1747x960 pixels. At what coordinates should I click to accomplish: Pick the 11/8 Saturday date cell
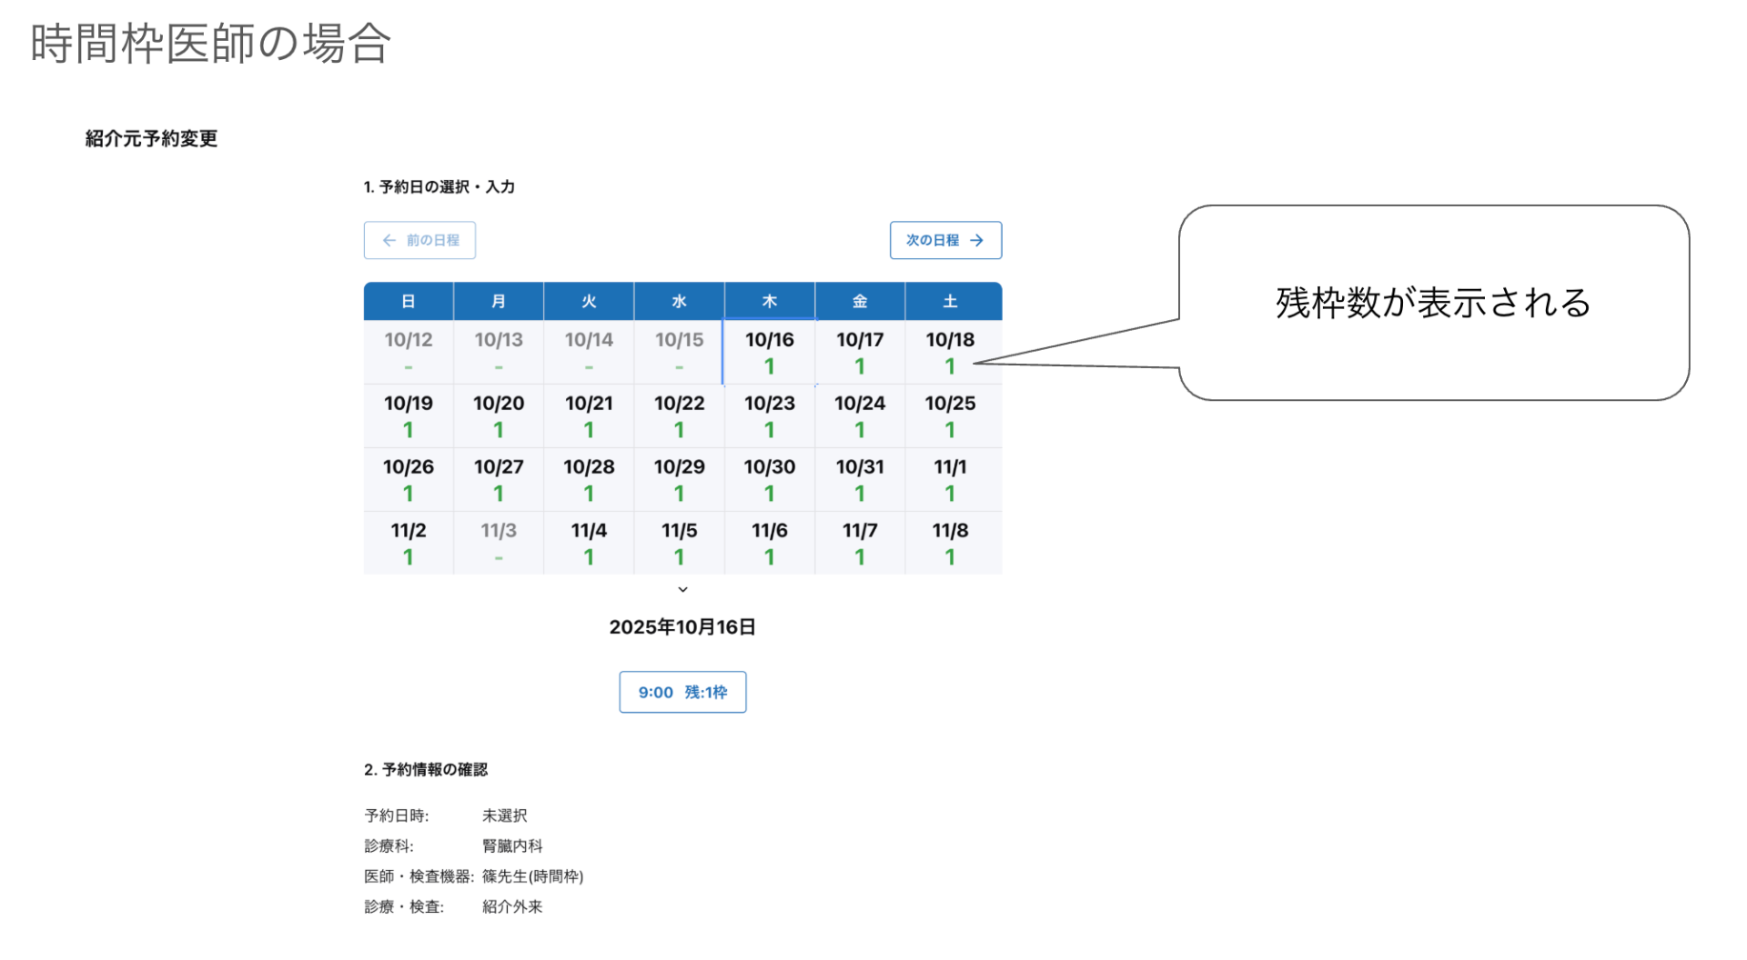point(950,543)
